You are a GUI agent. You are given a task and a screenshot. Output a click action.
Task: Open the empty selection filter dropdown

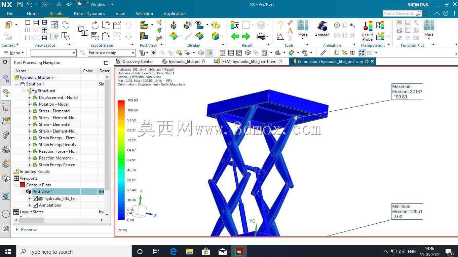(x=53, y=53)
